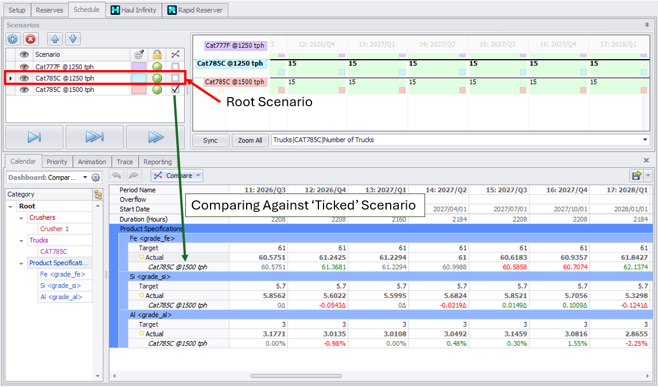Switch to the Haul Infinity tab
The height and width of the screenshot is (387, 658).
[x=133, y=10]
